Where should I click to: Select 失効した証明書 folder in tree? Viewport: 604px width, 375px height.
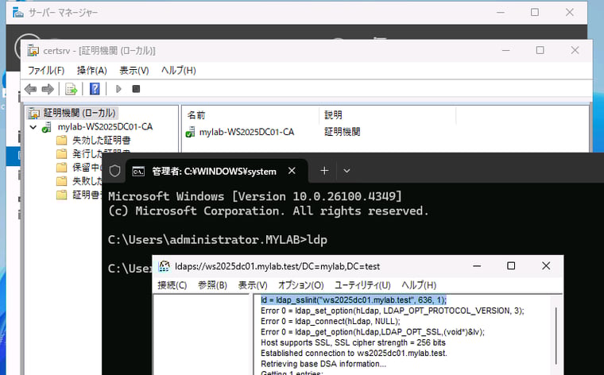(x=94, y=140)
